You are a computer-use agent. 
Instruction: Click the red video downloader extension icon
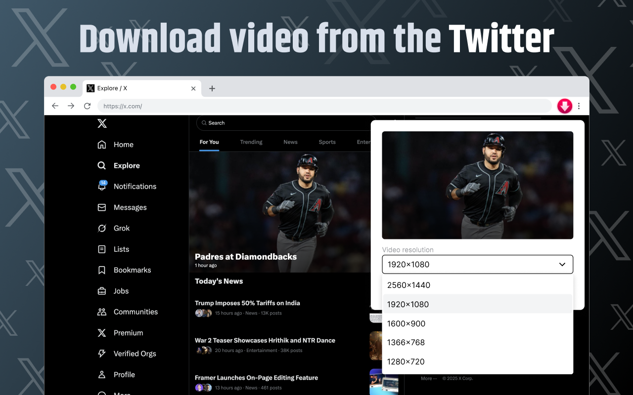click(564, 106)
